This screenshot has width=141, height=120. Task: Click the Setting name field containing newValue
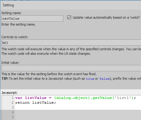(x=32, y=18)
